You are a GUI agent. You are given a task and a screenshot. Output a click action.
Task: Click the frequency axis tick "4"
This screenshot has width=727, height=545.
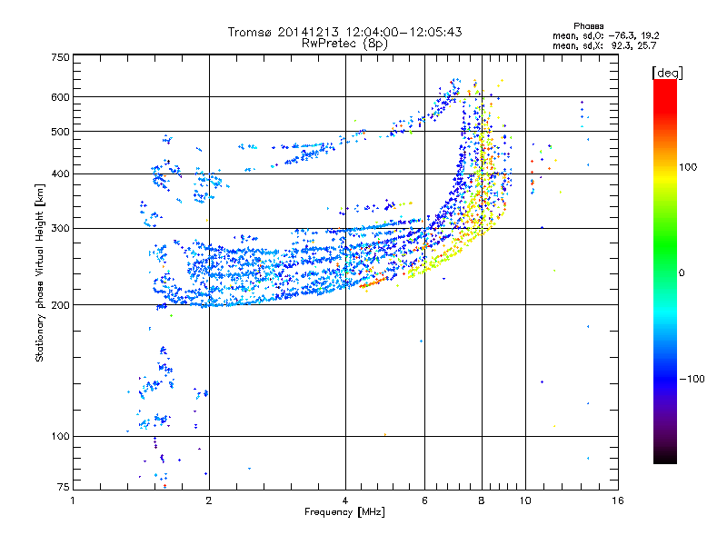(x=345, y=500)
